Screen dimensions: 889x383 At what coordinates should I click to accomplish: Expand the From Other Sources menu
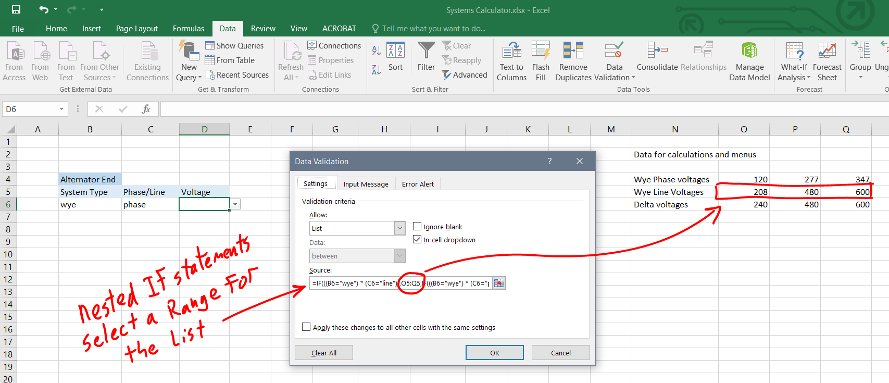(114, 78)
